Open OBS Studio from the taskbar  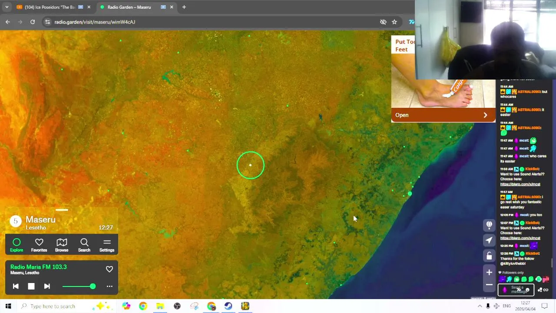click(177, 306)
